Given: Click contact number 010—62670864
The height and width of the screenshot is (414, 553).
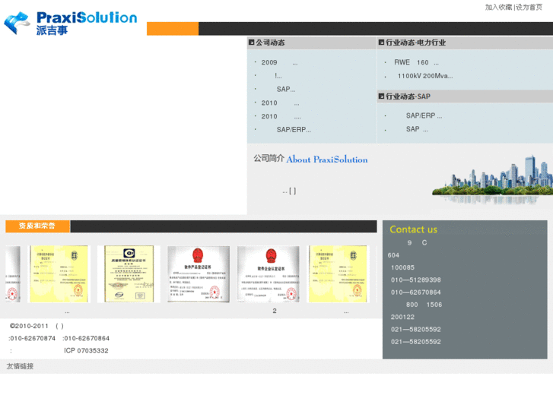Looking at the screenshot, I should point(416,292).
